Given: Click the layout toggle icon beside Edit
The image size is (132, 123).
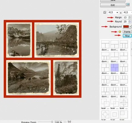Looking at the screenshot, I should pos(128,5).
